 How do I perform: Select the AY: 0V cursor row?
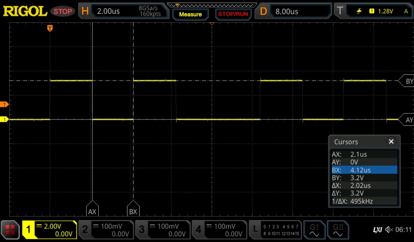coord(364,162)
